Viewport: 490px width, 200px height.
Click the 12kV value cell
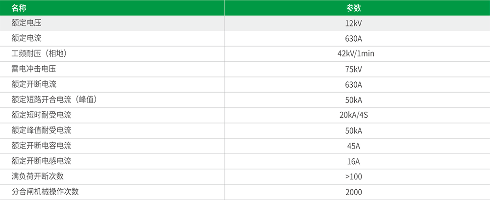point(353,24)
